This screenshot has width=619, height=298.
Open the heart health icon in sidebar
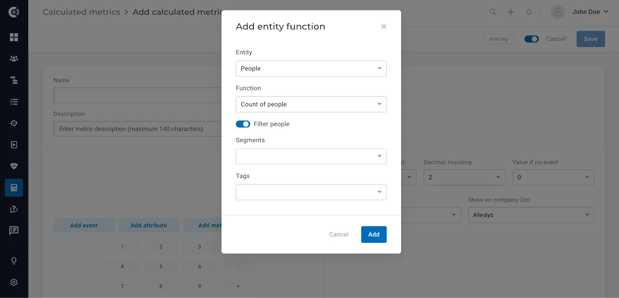pyautogui.click(x=14, y=166)
